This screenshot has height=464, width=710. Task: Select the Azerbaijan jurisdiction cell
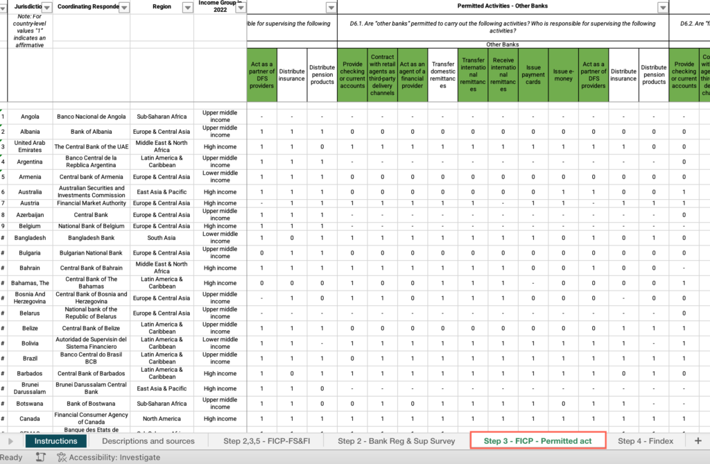click(x=30, y=215)
